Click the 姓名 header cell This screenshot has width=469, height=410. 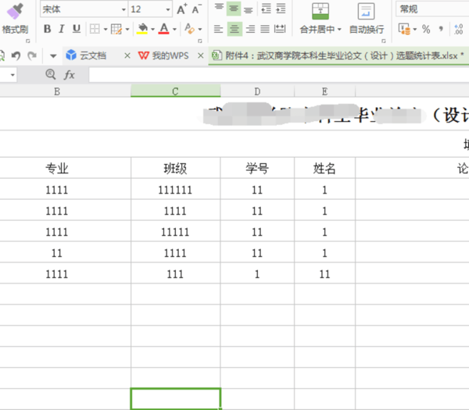pos(325,168)
